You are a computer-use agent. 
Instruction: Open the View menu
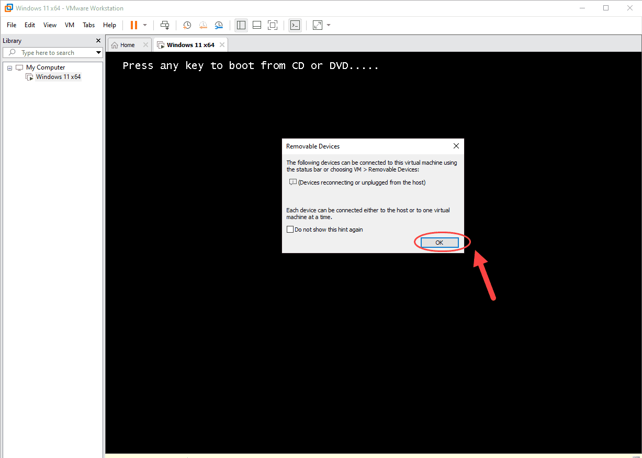(50, 25)
